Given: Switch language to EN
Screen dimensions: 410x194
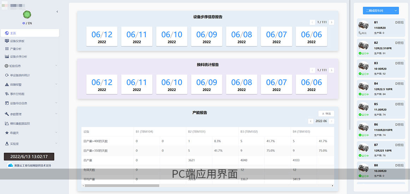Looking at the screenshot, I should pyautogui.click(x=30, y=23).
